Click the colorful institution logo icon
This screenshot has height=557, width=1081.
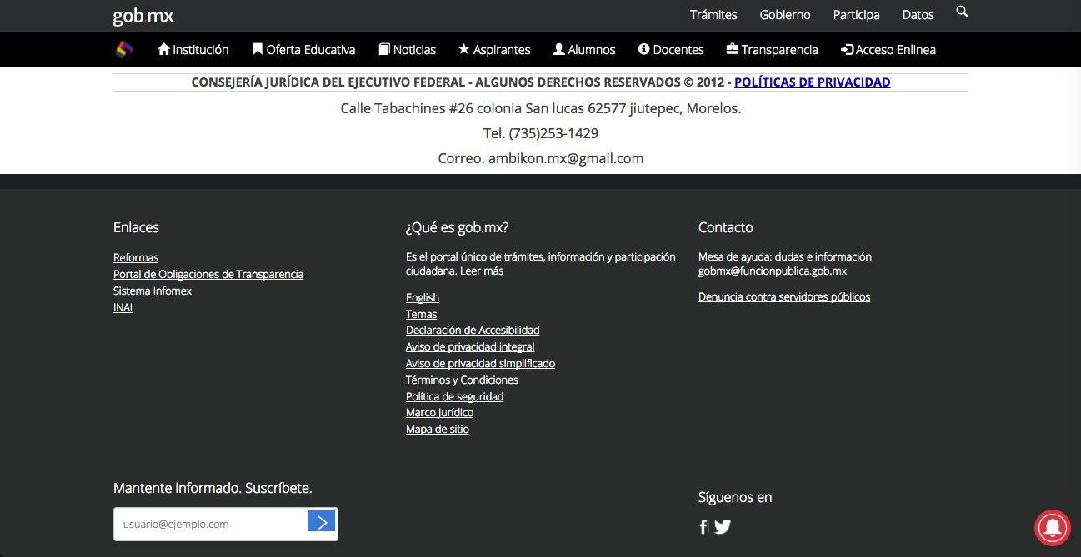[124, 50]
